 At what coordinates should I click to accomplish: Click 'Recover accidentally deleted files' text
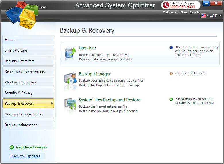[103, 55]
